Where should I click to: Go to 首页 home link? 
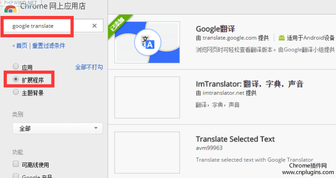pyautogui.click(x=22, y=46)
